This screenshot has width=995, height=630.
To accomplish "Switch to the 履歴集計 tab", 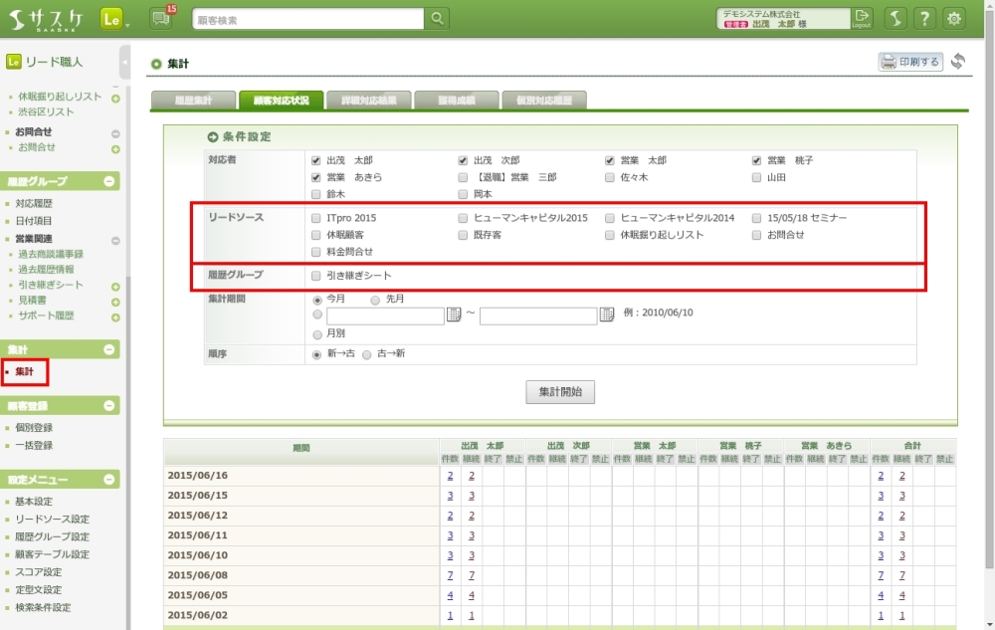I will 194,101.
